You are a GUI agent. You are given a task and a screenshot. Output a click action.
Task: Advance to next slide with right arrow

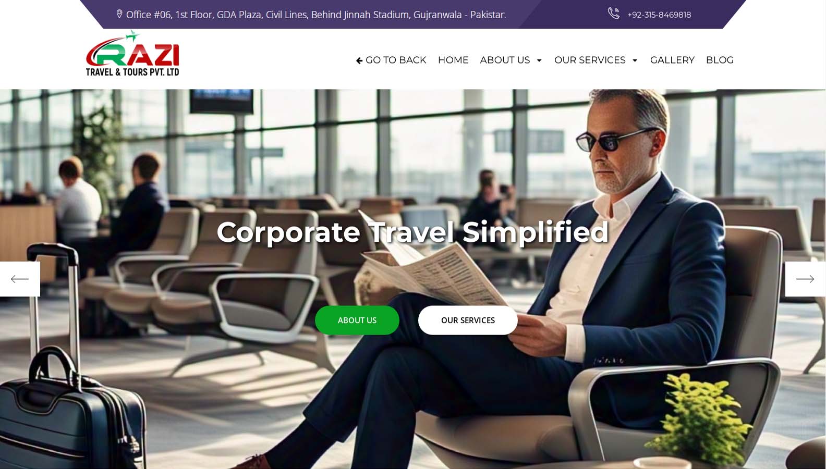(805, 279)
